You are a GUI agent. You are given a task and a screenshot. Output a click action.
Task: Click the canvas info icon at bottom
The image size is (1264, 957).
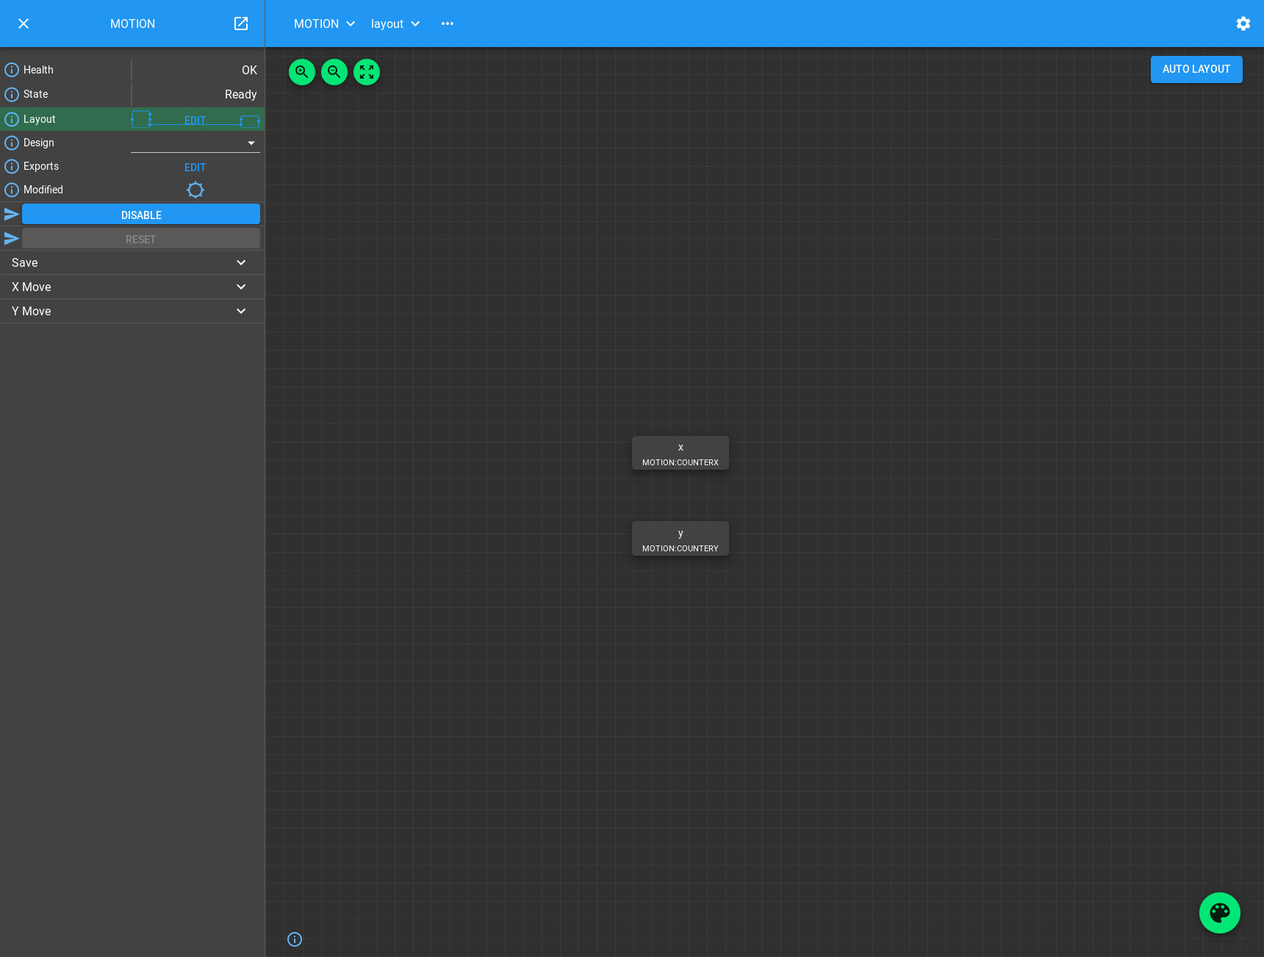click(295, 939)
